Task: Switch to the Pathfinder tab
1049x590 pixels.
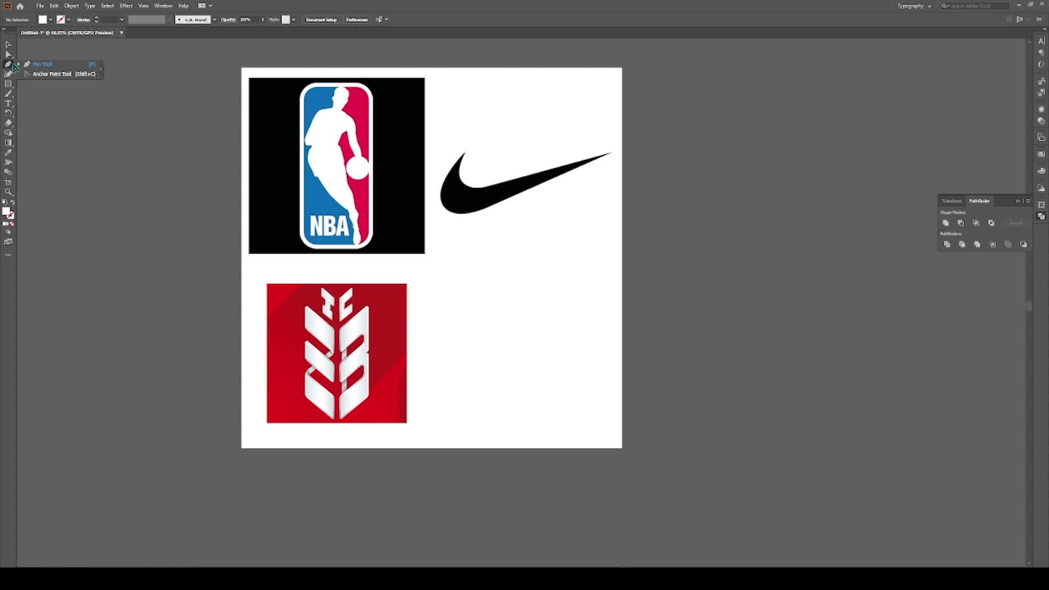Action: click(x=979, y=201)
